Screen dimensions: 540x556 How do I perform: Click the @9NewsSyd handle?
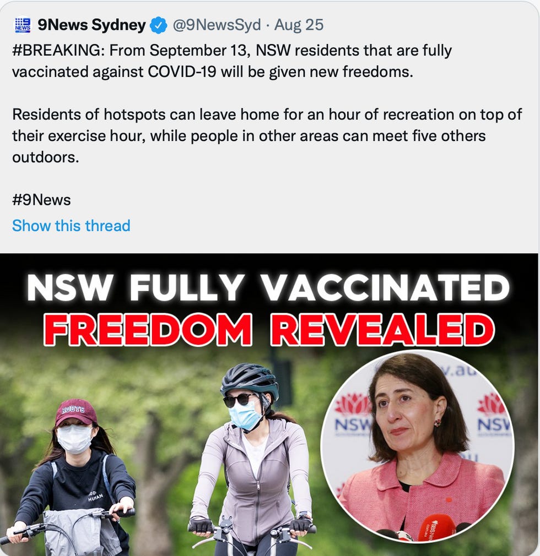217,25
